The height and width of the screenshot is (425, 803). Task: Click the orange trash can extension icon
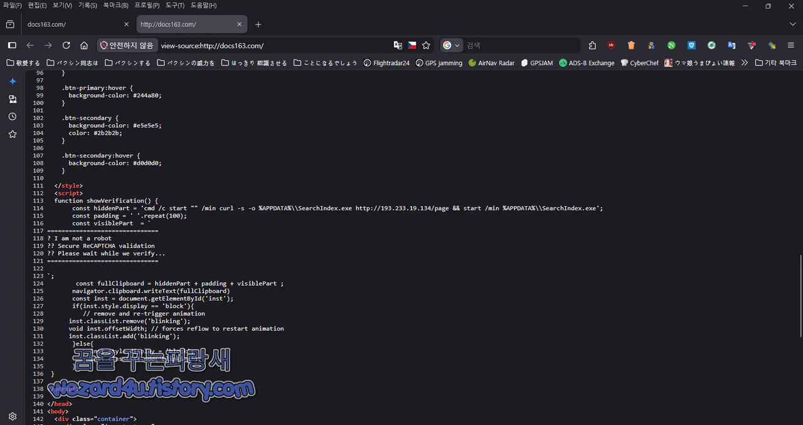(x=631, y=45)
